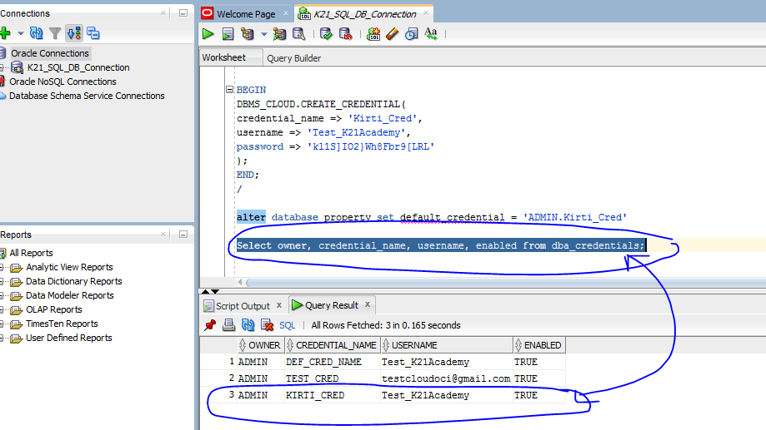Viewport: 766px width, 430px height.
Task: Sort by the USERNAME column header
Action: tap(447, 345)
